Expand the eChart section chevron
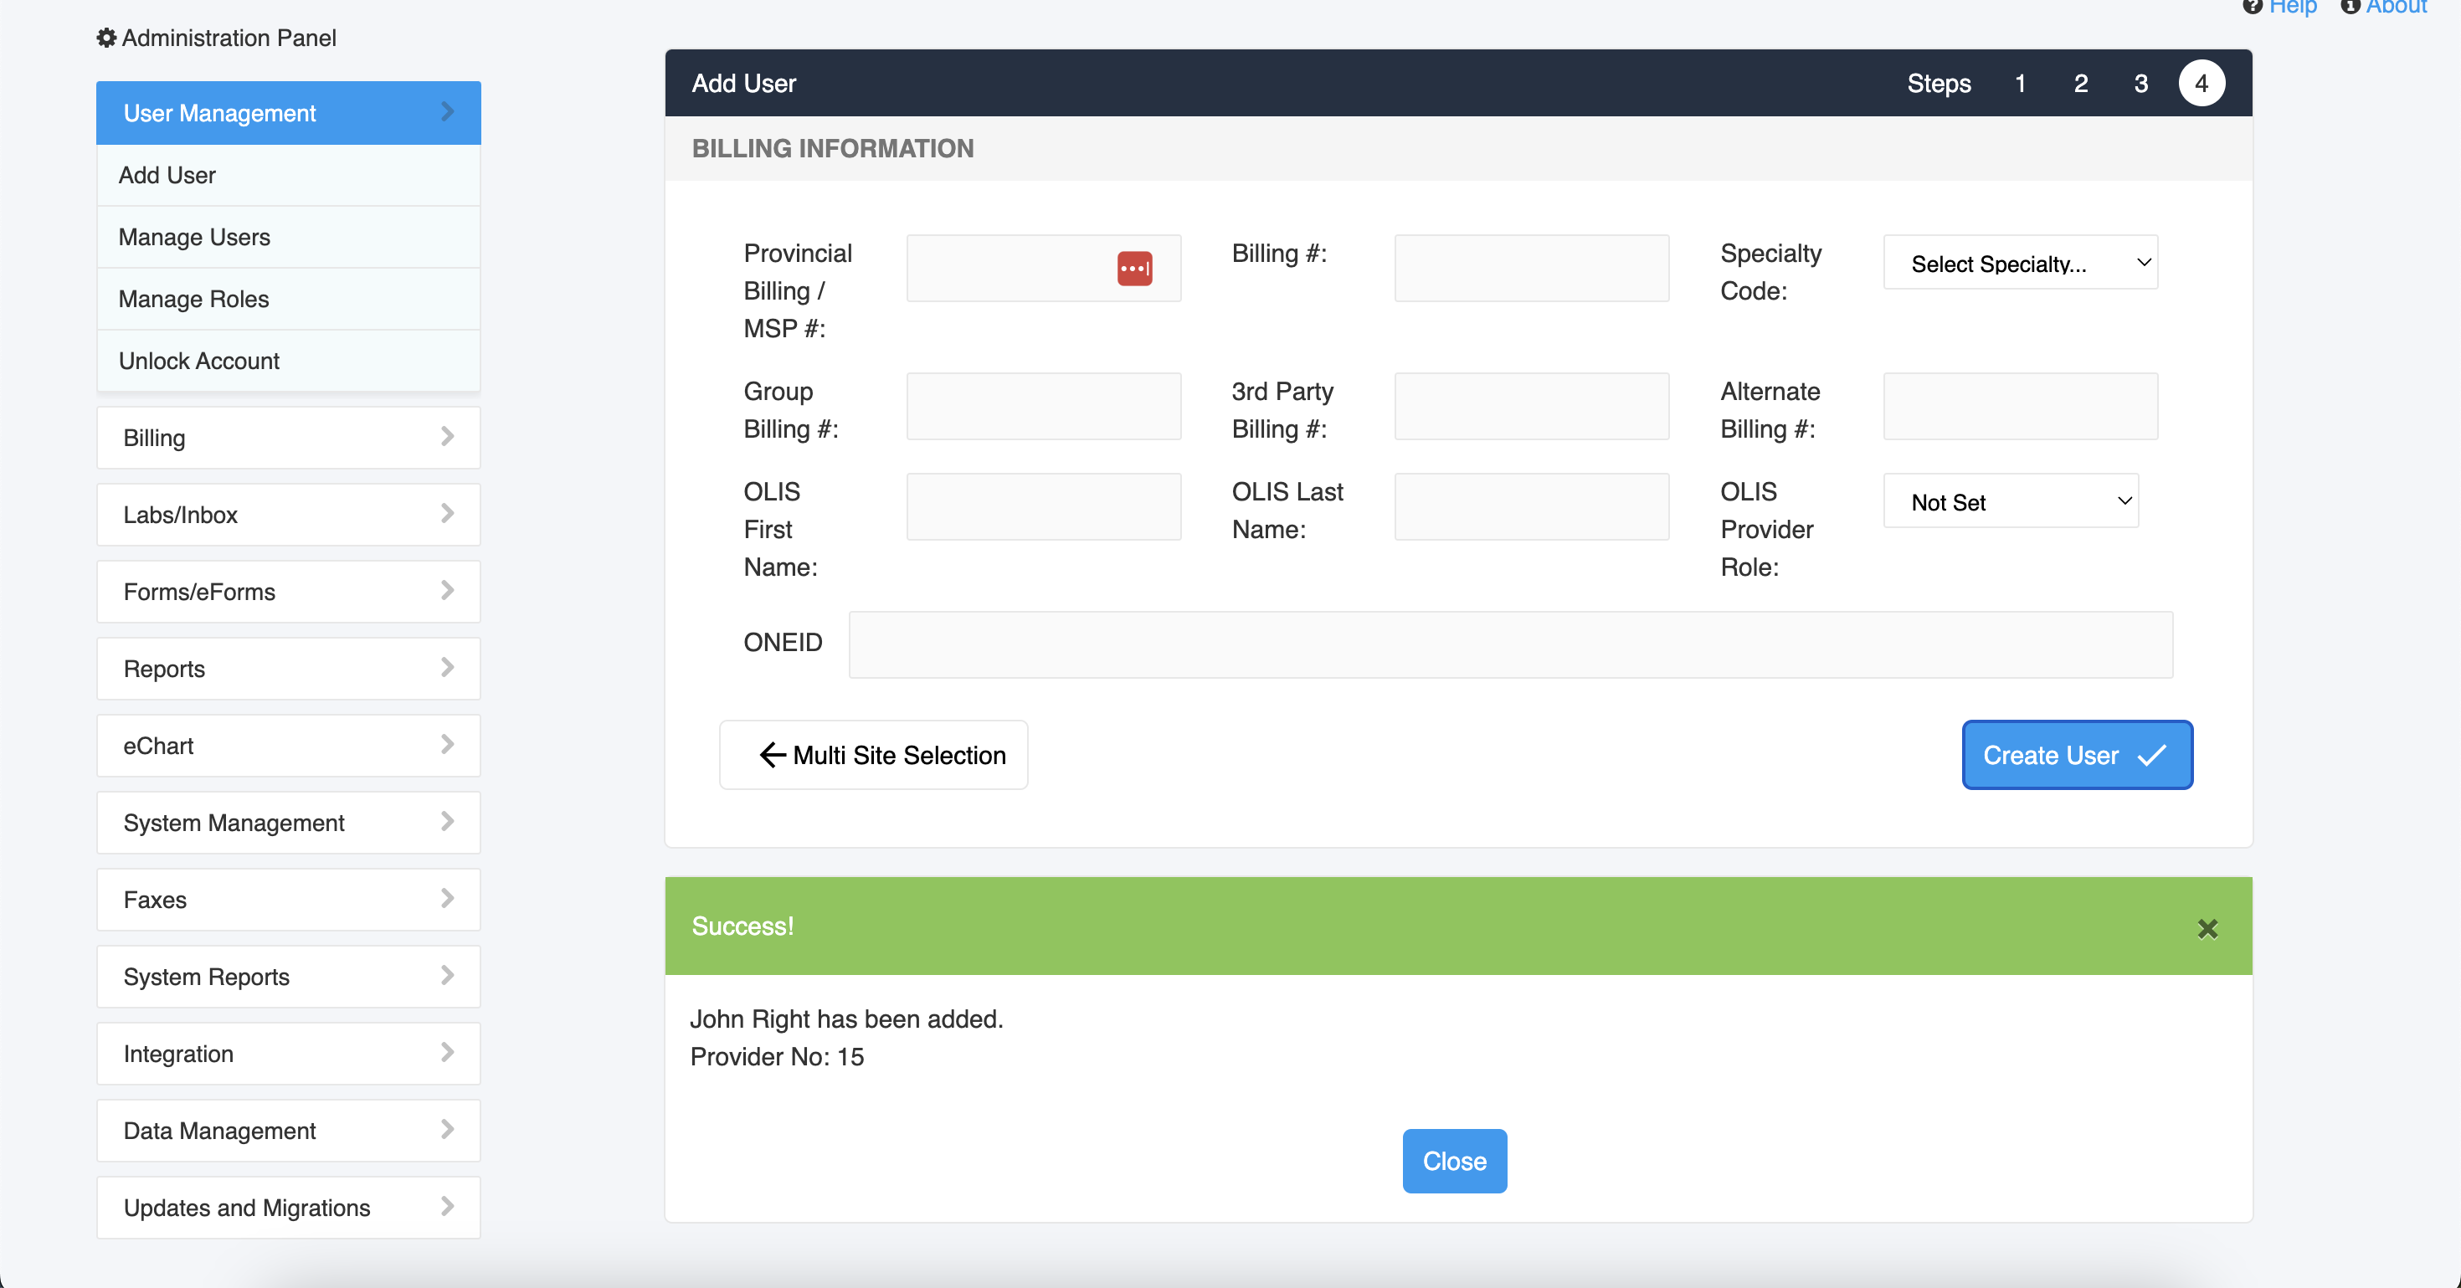Screen dimensions: 2461x1288 click(447, 744)
